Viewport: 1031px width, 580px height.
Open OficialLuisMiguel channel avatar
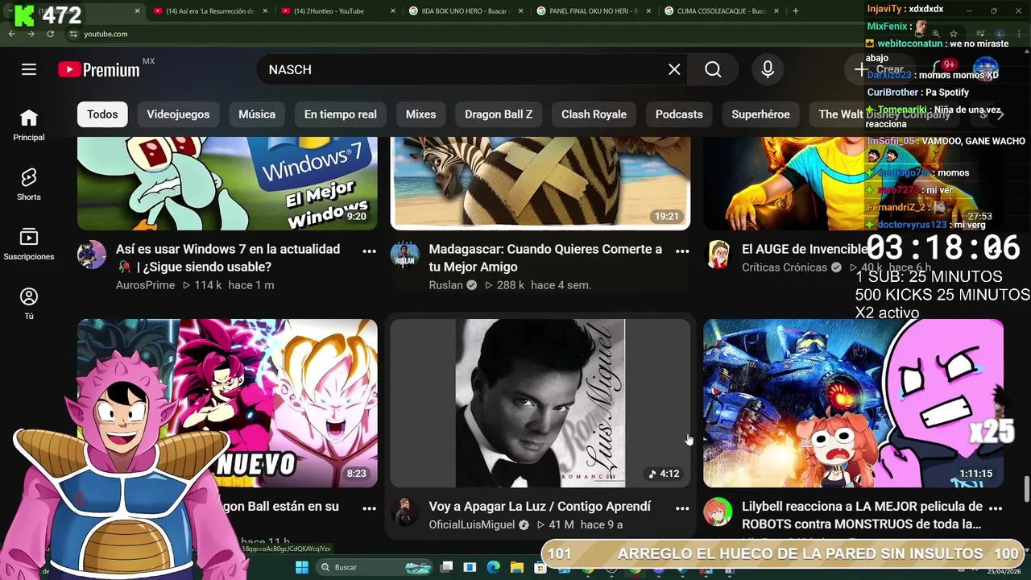[405, 512]
